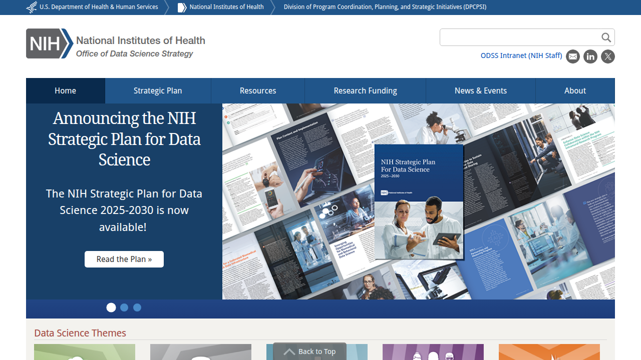Click the Back to Top chevron icon
Viewport: 641px width, 360px height.
click(289, 352)
